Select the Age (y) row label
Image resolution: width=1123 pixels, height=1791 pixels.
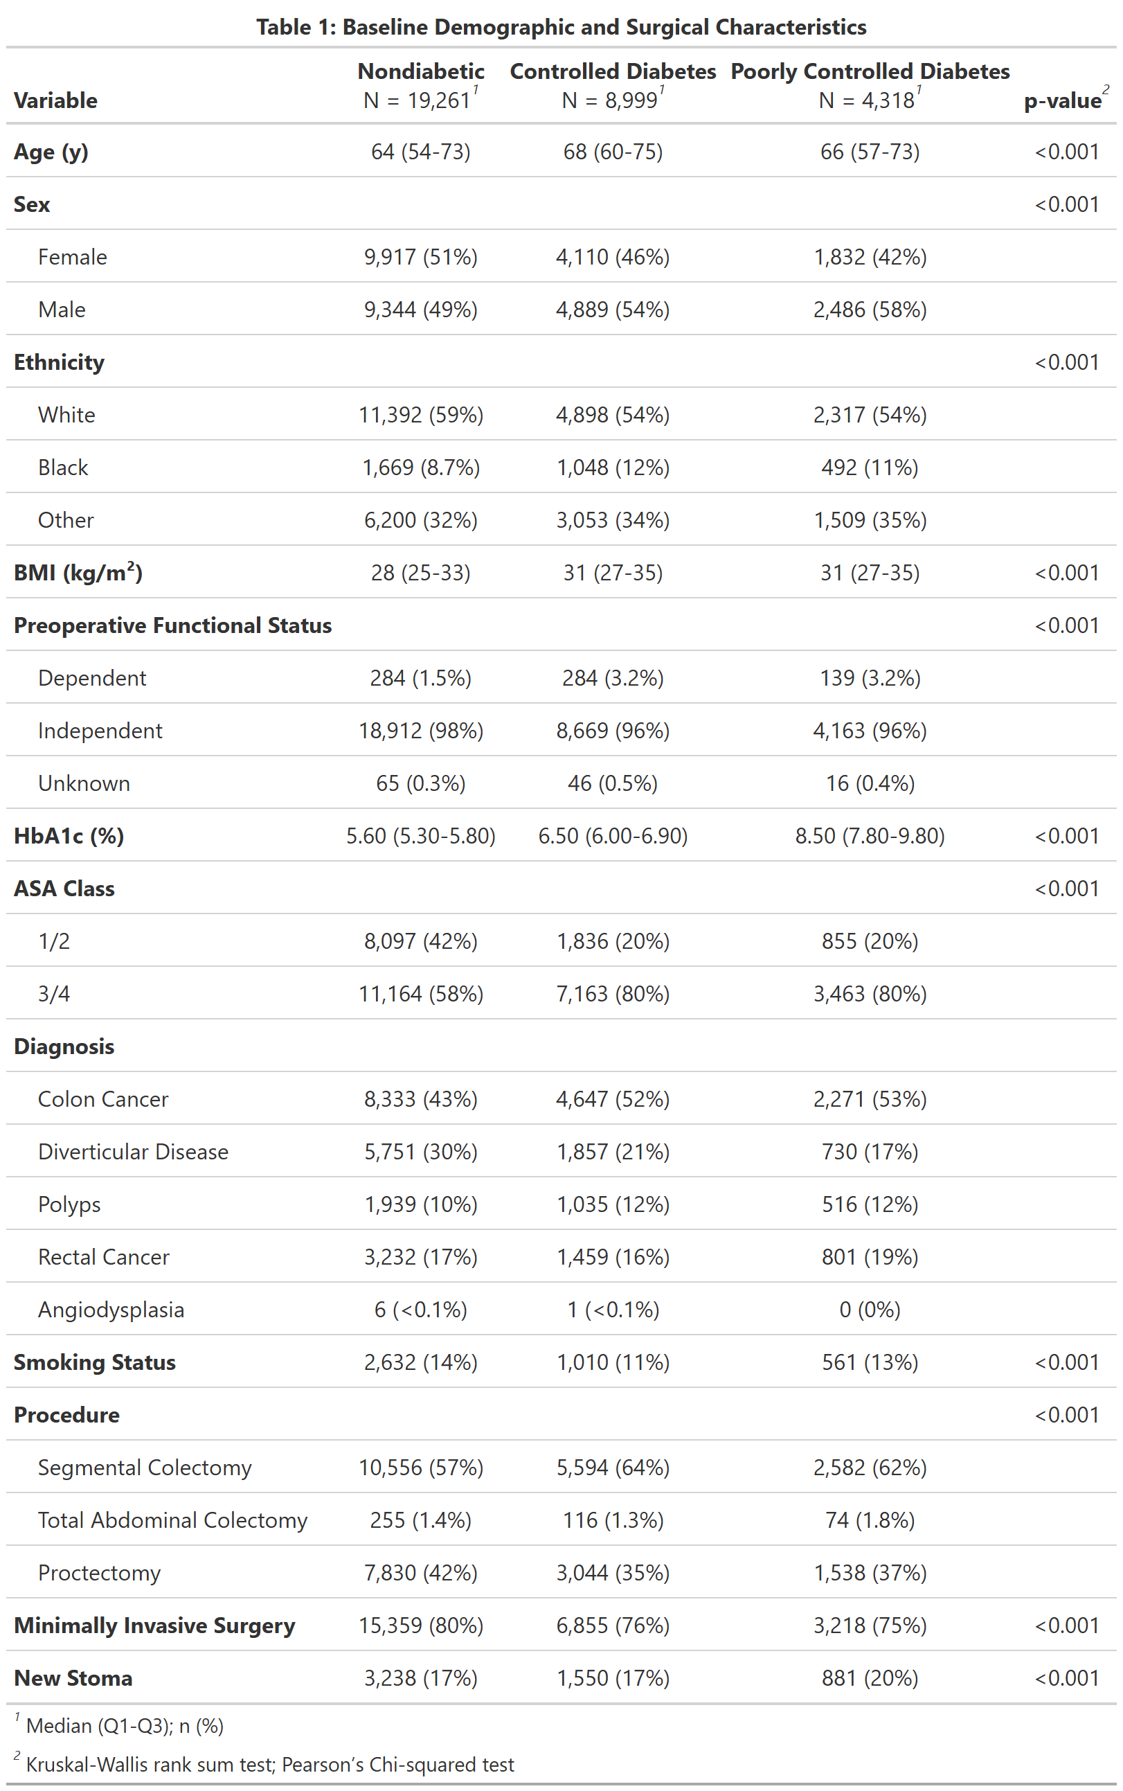tap(51, 152)
